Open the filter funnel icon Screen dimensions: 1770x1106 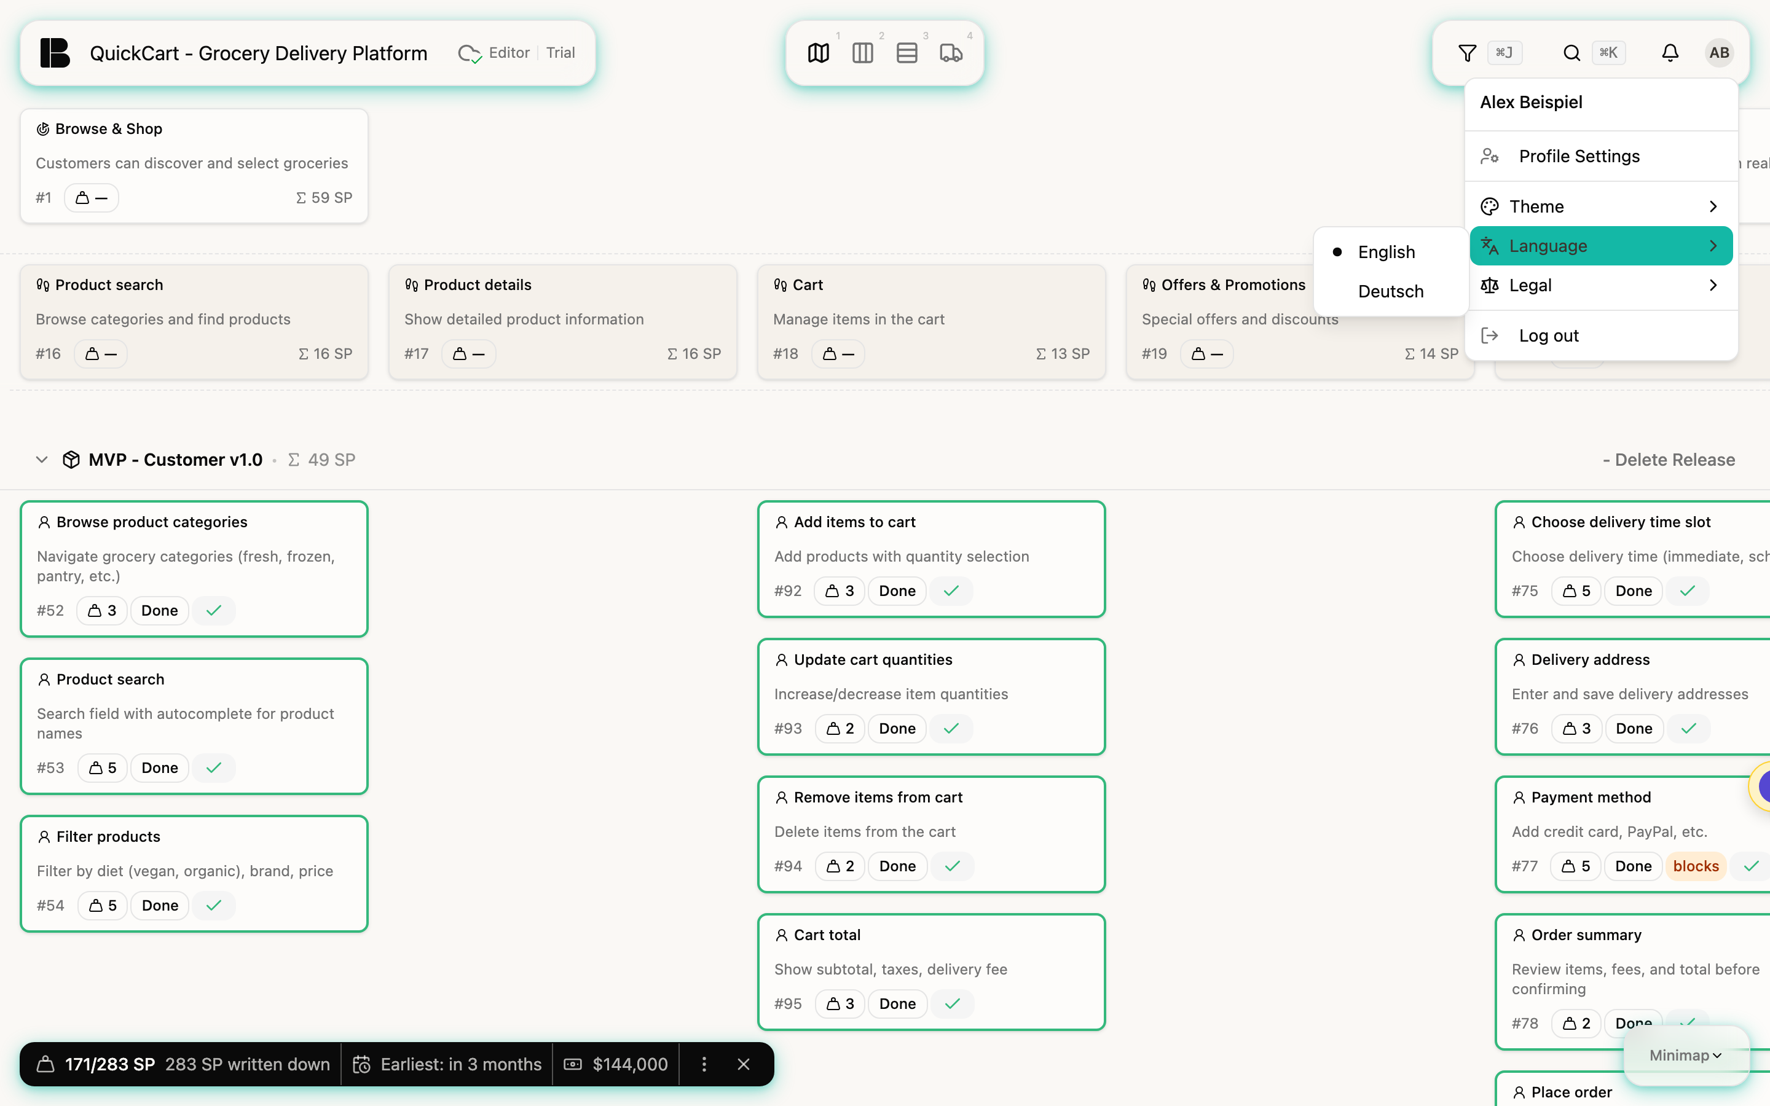click(1466, 53)
